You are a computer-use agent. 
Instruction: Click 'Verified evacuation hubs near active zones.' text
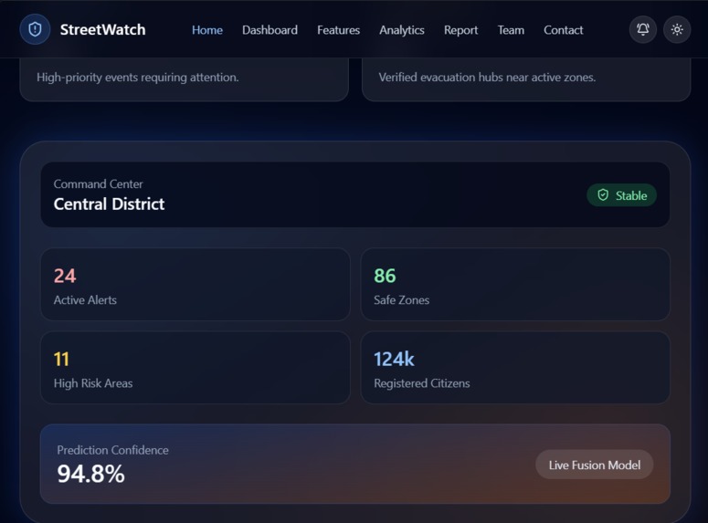point(487,78)
